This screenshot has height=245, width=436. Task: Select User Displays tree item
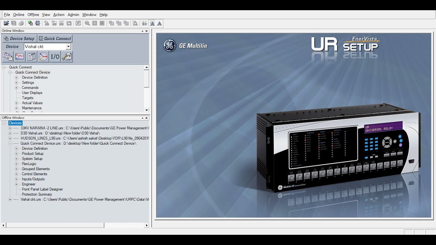click(32, 93)
